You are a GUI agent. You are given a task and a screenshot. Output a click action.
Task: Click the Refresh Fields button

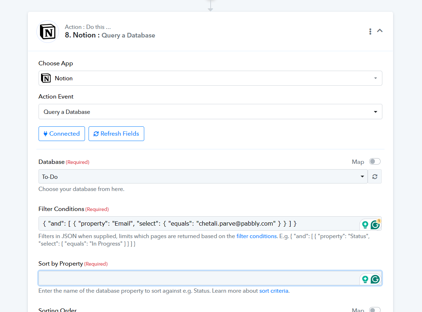(x=116, y=134)
